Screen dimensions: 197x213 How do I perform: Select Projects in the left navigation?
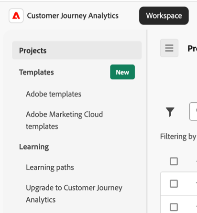[77, 51]
